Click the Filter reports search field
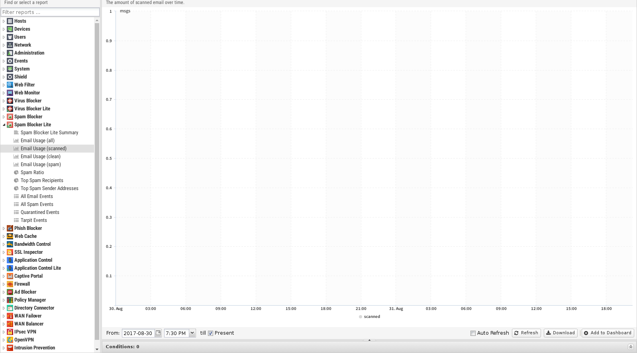Image resolution: width=637 pixels, height=353 pixels. 50,12
